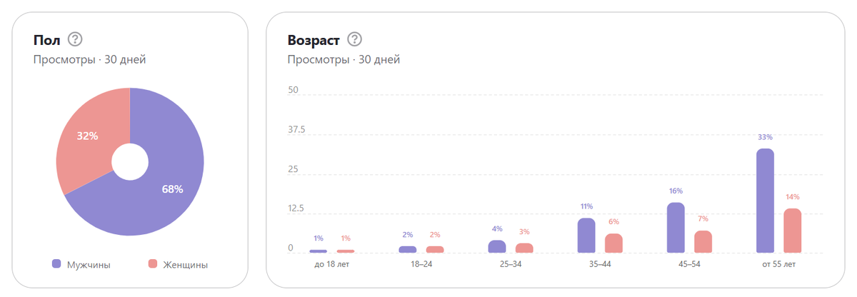Click the purple 11% bar for 35–44
The height and width of the screenshot is (297, 857).
point(586,236)
